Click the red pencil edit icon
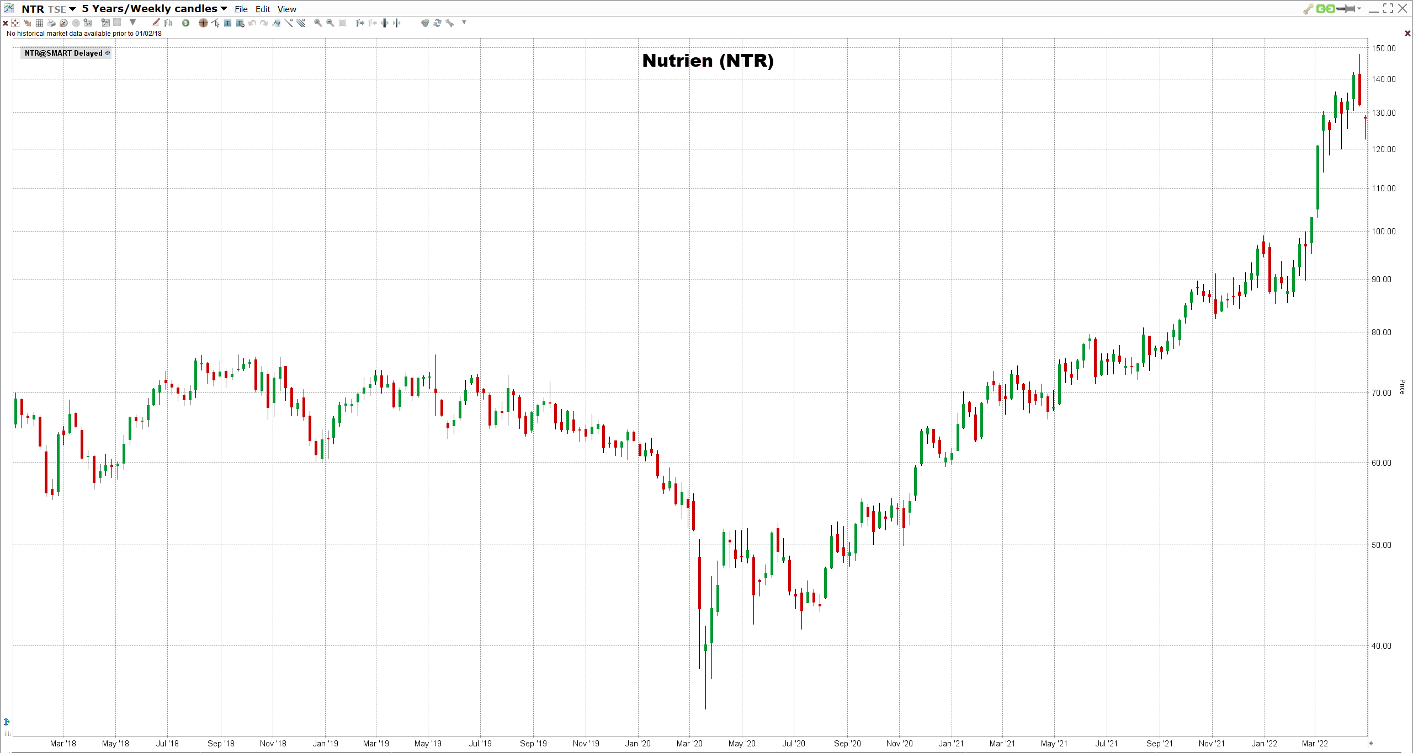 156,23
